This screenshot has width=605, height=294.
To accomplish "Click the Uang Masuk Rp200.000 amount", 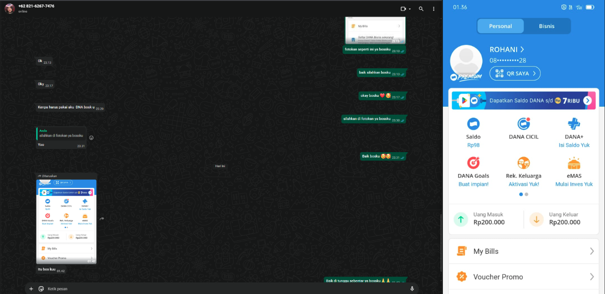I will (489, 223).
